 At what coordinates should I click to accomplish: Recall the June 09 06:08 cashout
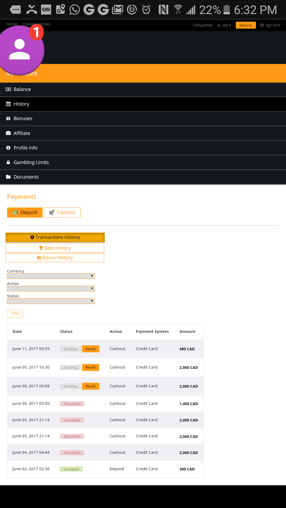pyautogui.click(x=91, y=386)
